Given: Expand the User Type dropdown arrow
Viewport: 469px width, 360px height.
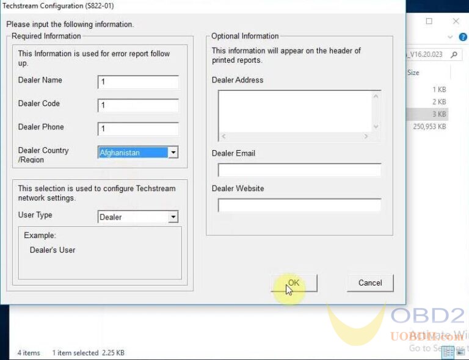Looking at the screenshot, I should click(x=173, y=217).
